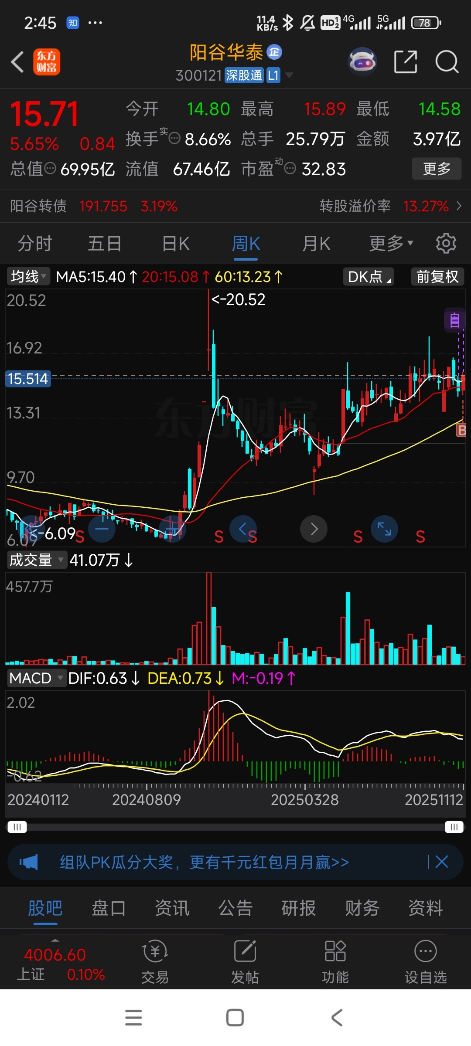Tap the L1 level badge

[x=273, y=75]
